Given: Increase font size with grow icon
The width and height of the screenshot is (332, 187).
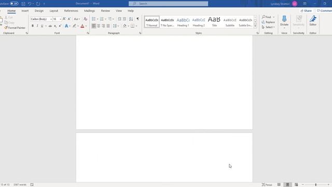Looking at the screenshot, I should tap(64, 19).
